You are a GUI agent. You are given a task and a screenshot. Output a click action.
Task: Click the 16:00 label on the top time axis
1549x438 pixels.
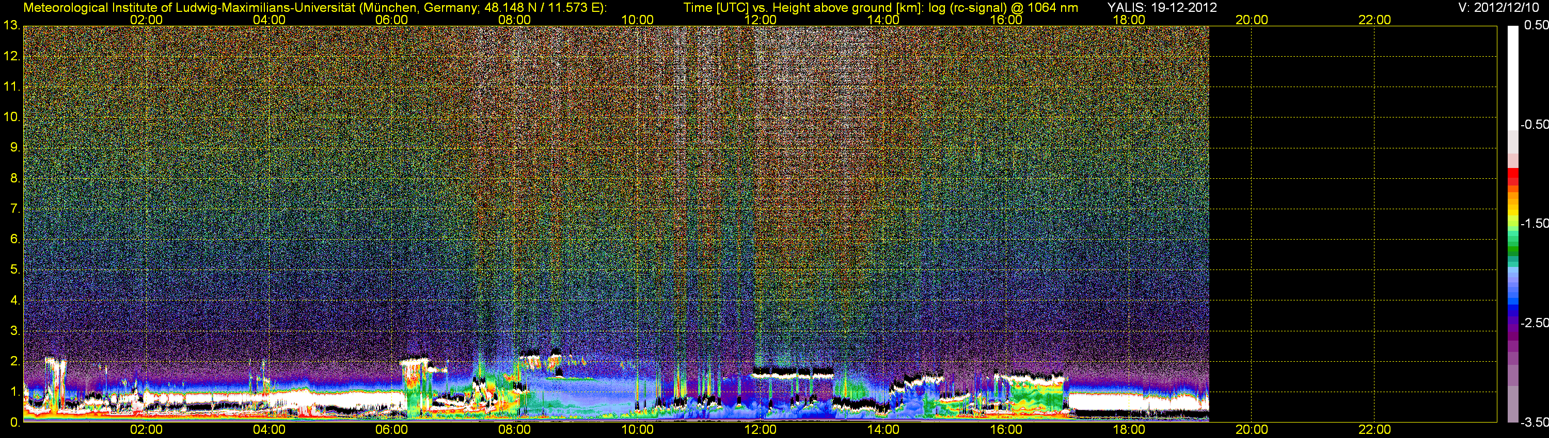(1006, 20)
